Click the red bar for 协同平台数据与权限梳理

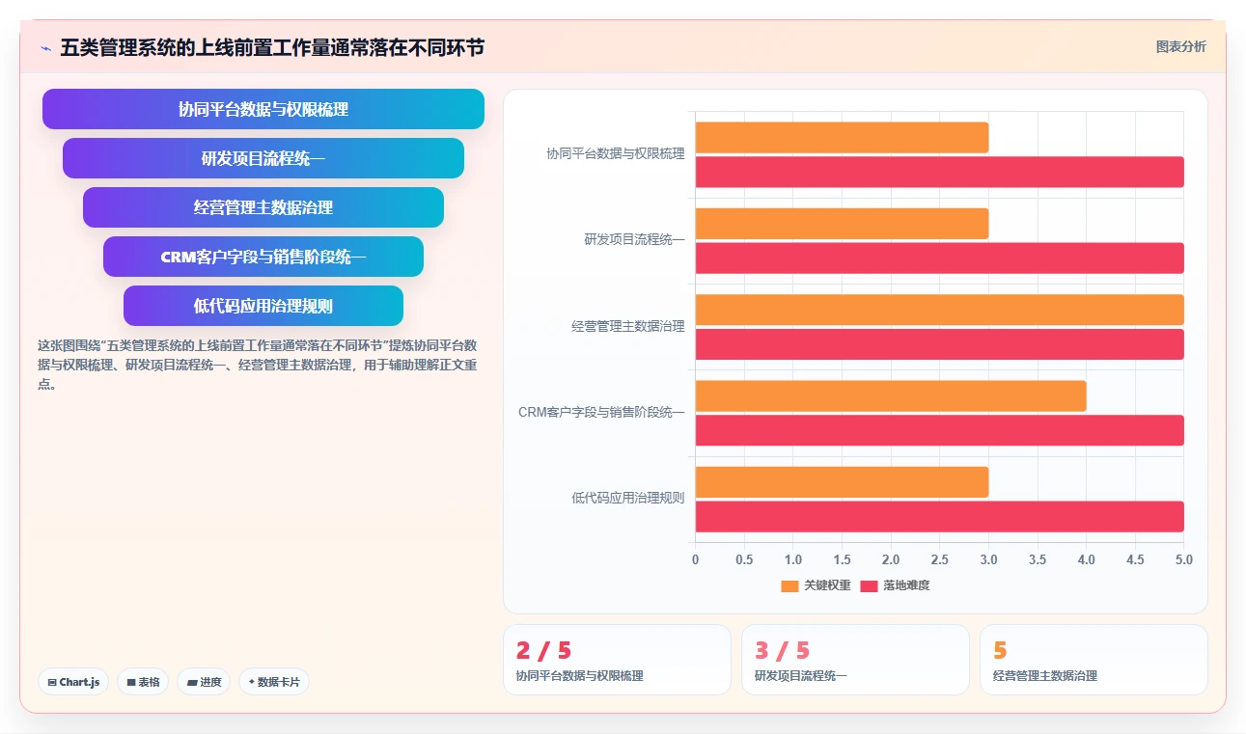pos(939,172)
